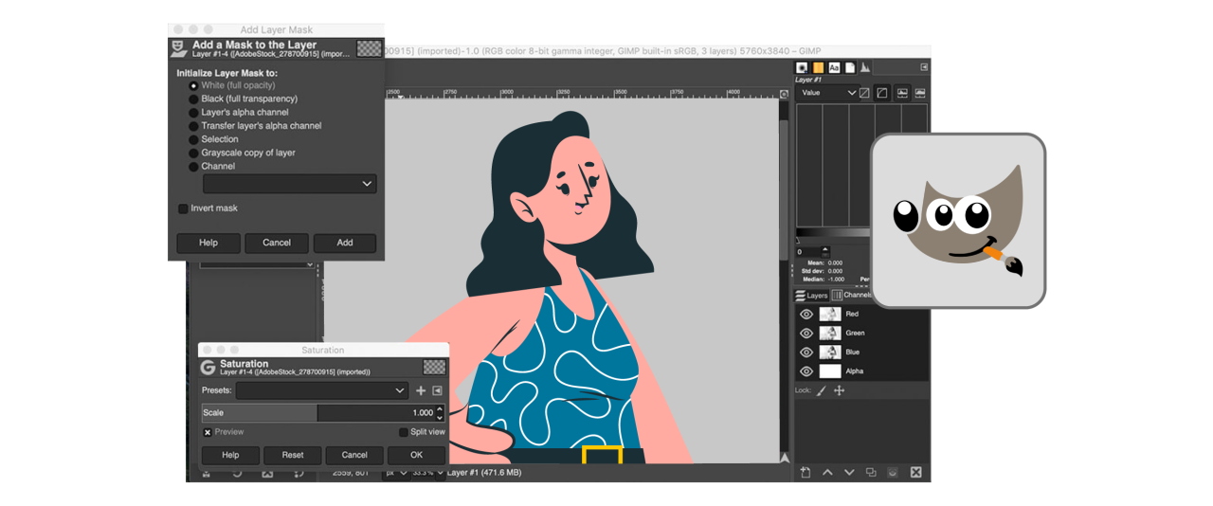The width and height of the screenshot is (1213, 506).
Task: Raise the channel with the up arrow
Action: click(x=827, y=472)
